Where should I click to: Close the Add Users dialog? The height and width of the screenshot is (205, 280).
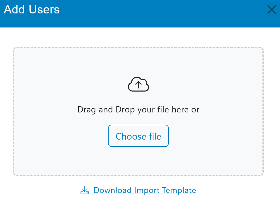[x=272, y=10]
